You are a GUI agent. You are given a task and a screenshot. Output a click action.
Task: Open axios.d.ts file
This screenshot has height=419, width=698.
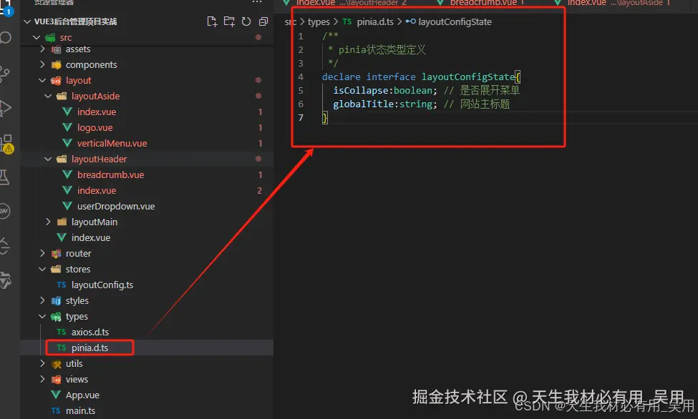click(90, 332)
